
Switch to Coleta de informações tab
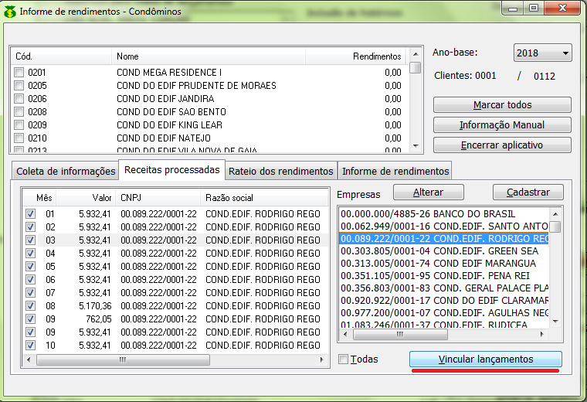click(63, 171)
